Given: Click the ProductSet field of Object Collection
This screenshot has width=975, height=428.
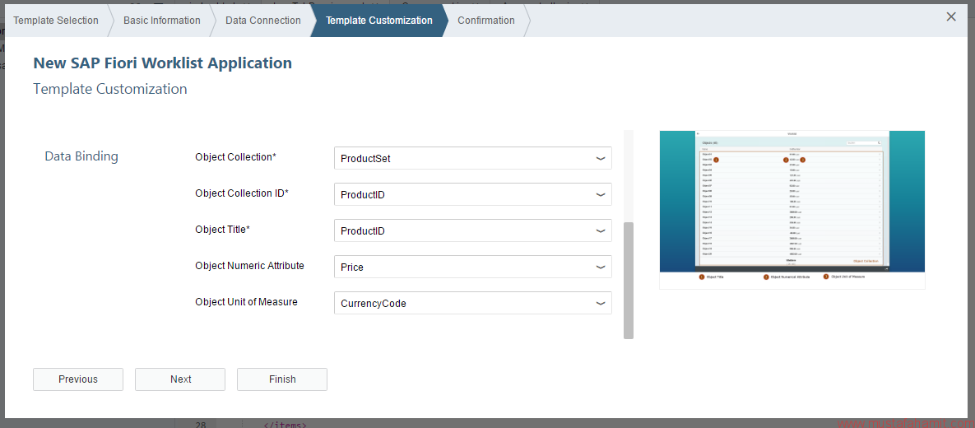Looking at the screenshot, I should click(x=472, y=159).
